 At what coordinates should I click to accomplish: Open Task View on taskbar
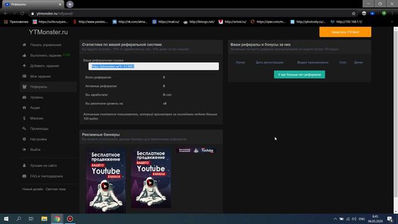(x=31, y=218)
